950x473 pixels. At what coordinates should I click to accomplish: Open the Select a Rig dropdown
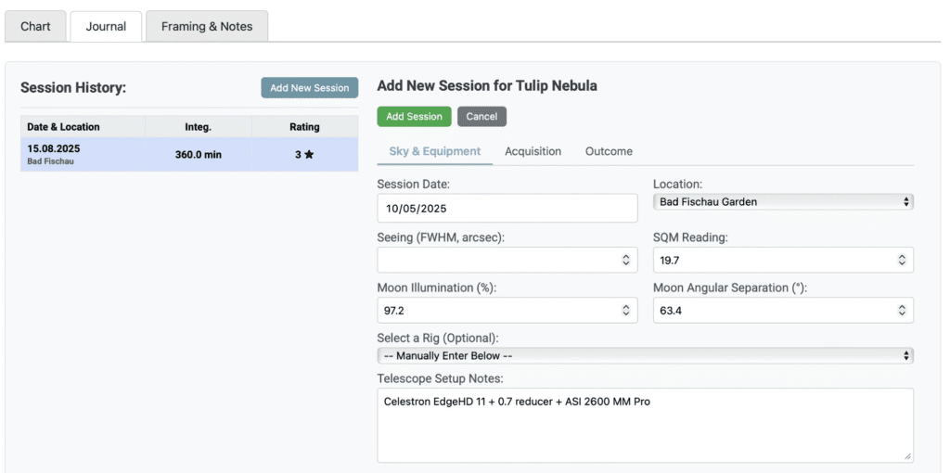pyautogui.click(x=645, y=356)
